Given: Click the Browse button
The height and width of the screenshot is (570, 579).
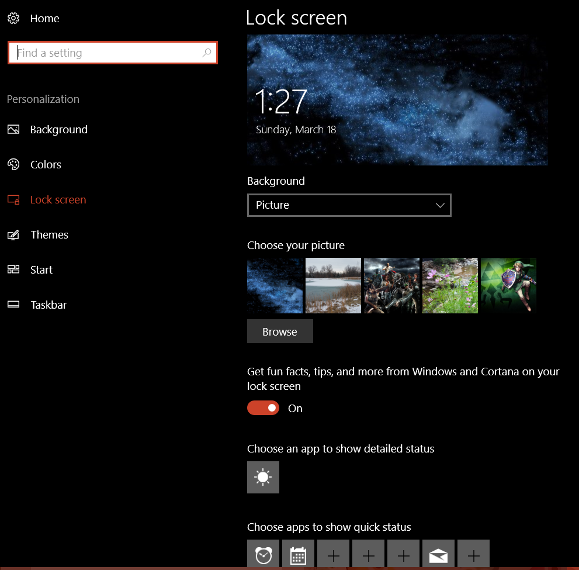Looking at the screenshot, I should (x=280, y=331).
